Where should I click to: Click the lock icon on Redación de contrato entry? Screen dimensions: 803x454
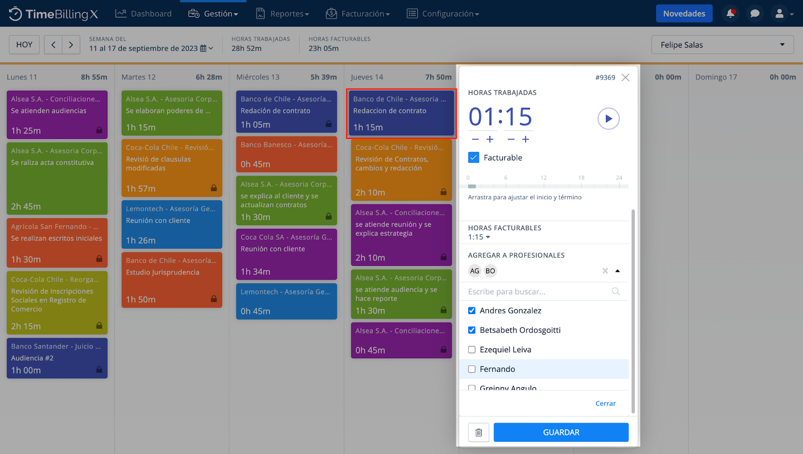pos(329,124)
